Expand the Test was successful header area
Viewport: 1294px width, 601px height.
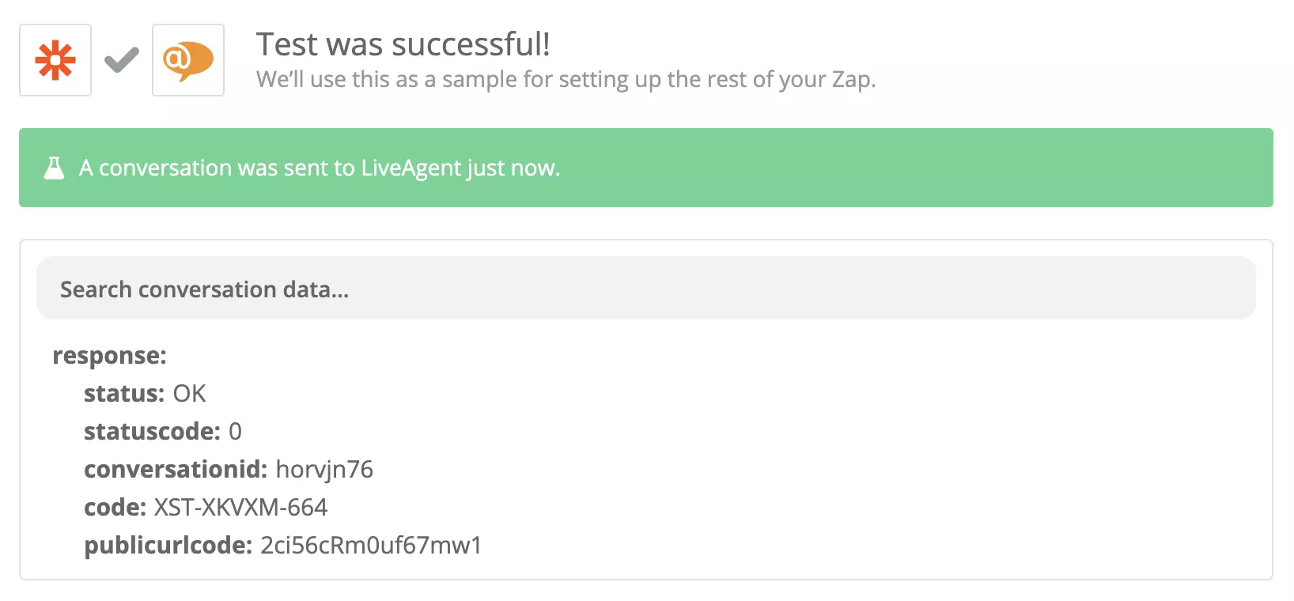pyautogui.click(x=402, y=44)
